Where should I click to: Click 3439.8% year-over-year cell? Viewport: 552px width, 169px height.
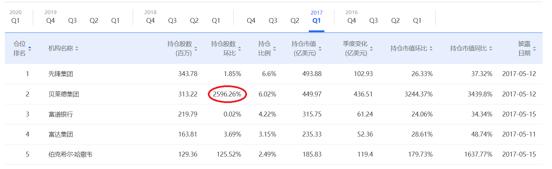coord(480,94)
